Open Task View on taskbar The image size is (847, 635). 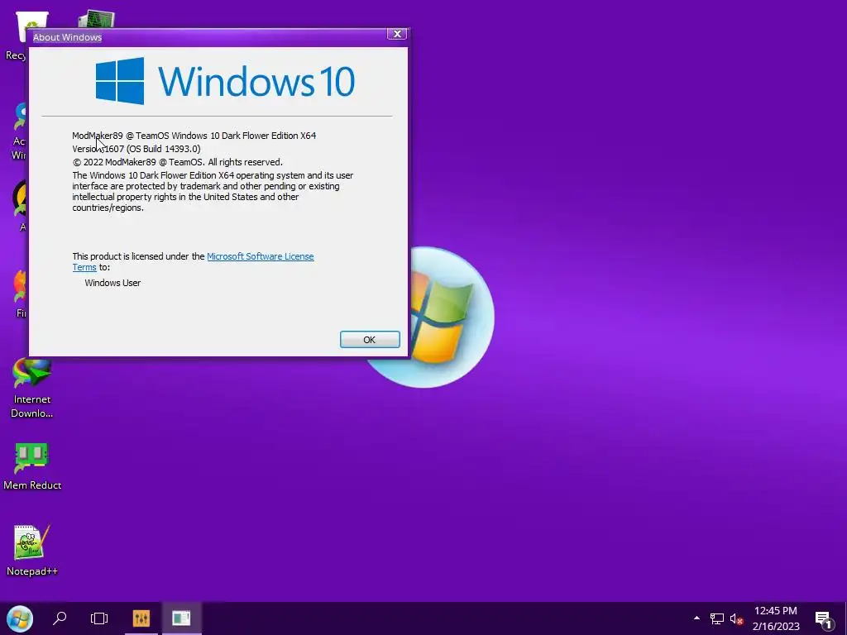coord(99,618)
